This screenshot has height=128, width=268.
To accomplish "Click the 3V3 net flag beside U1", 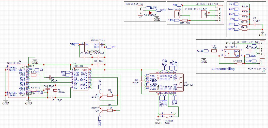I will [x=111, y=47].
